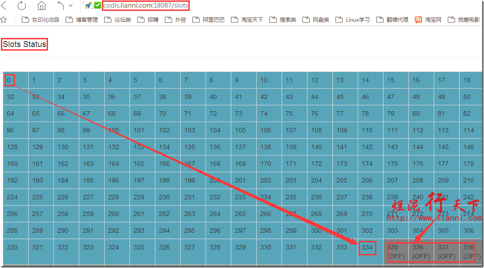
Task: Select slot 334 in the grid
Action: click(367, 248)
